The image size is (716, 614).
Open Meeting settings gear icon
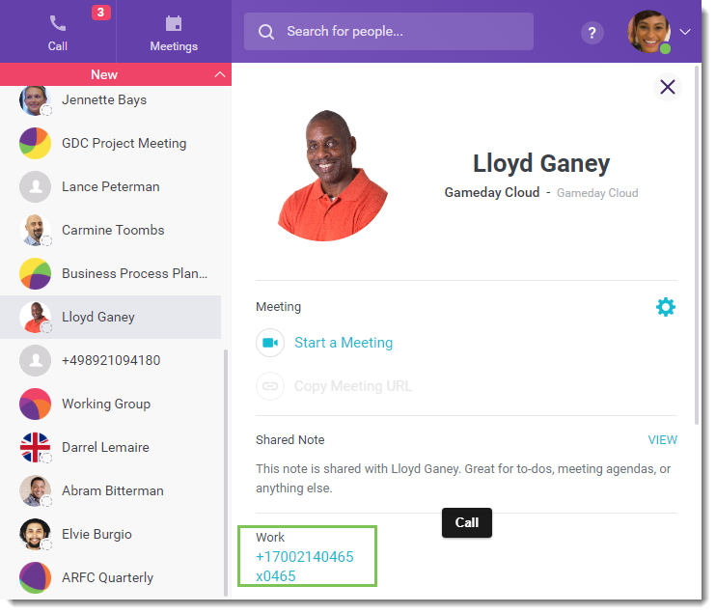click(666, 307)
